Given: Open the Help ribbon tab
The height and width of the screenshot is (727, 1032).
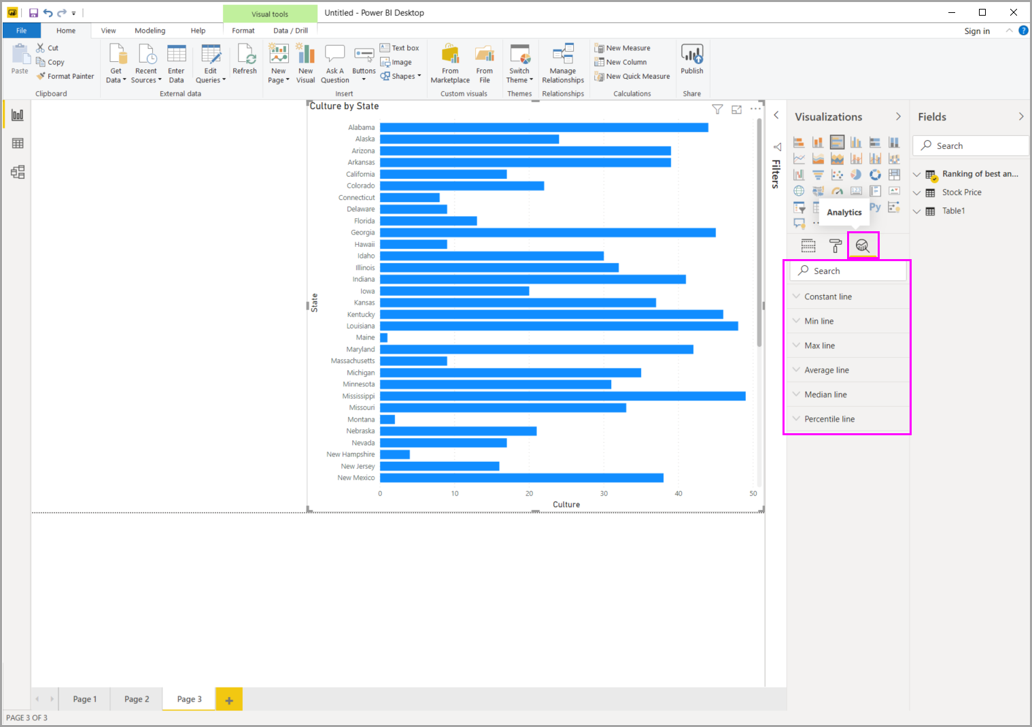Looking at the screenshot, I should click(198, 31).
